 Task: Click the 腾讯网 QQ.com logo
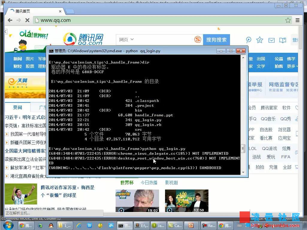tap(83, 39)
